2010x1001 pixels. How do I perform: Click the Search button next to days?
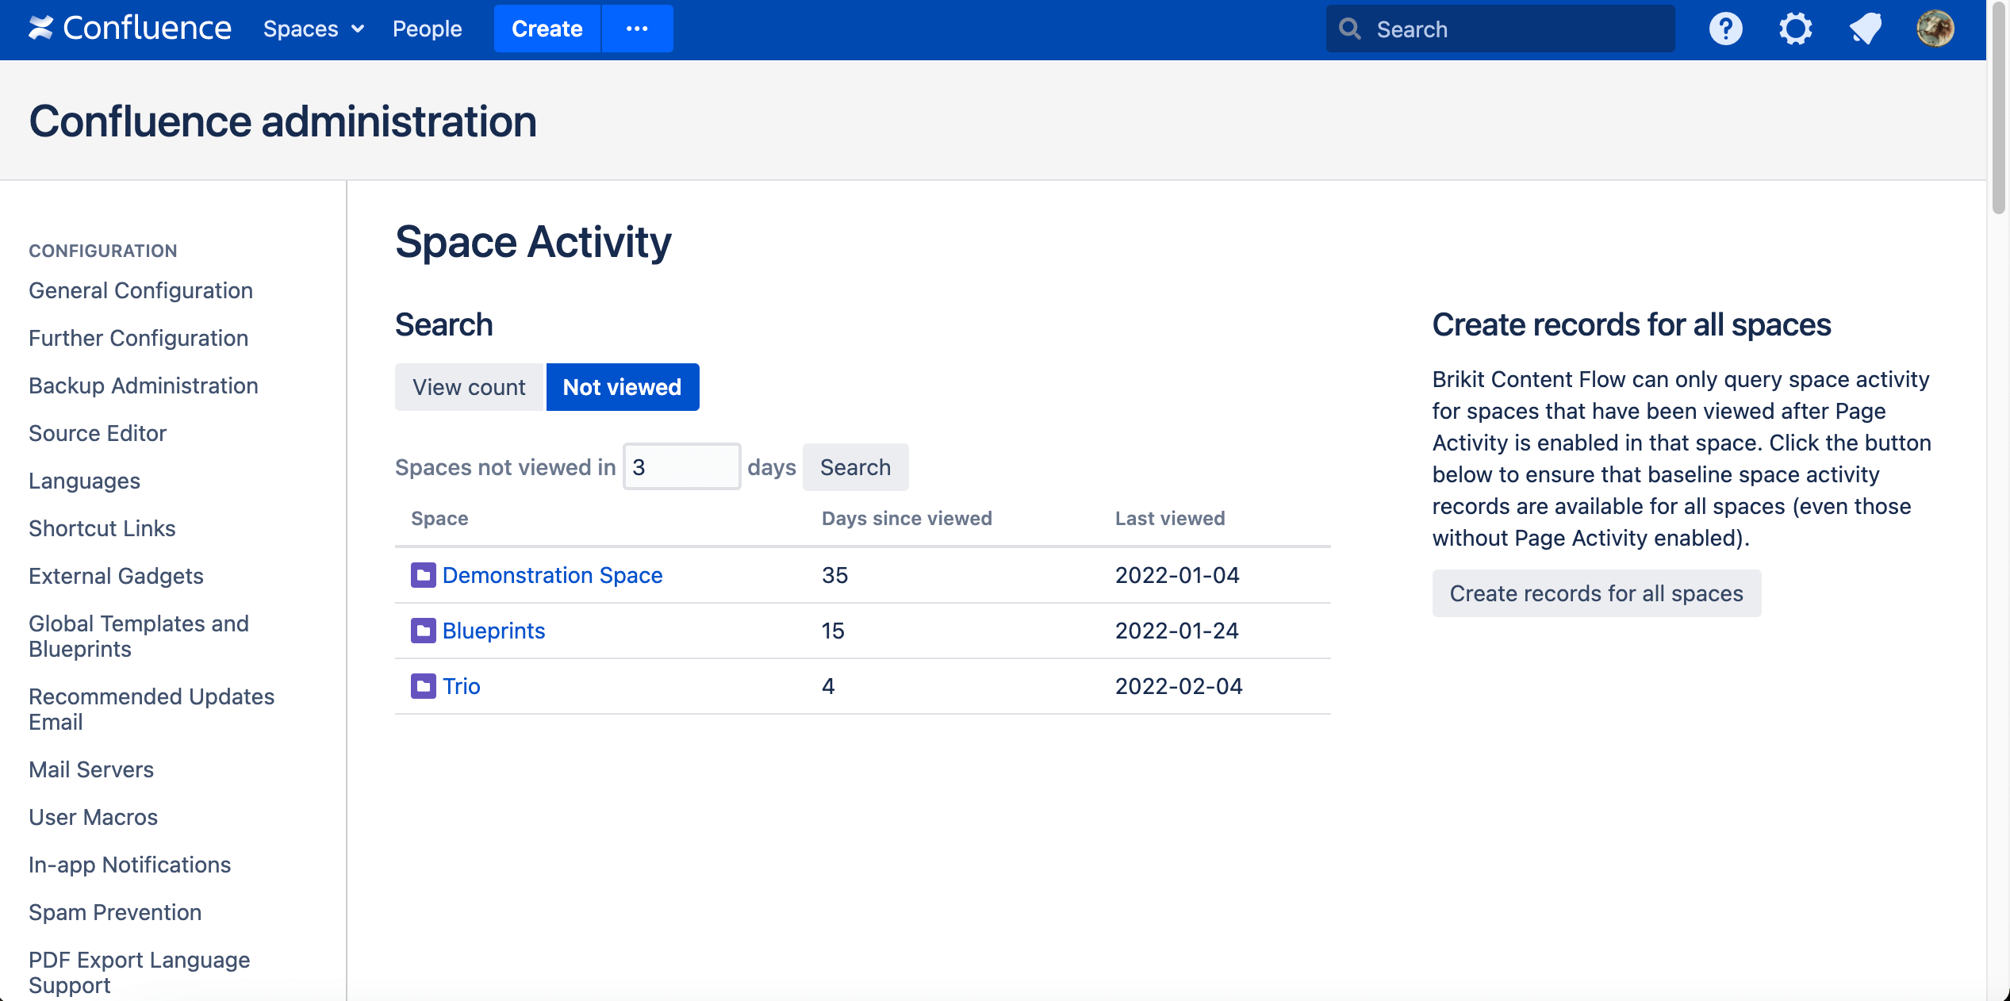point(855,467)
